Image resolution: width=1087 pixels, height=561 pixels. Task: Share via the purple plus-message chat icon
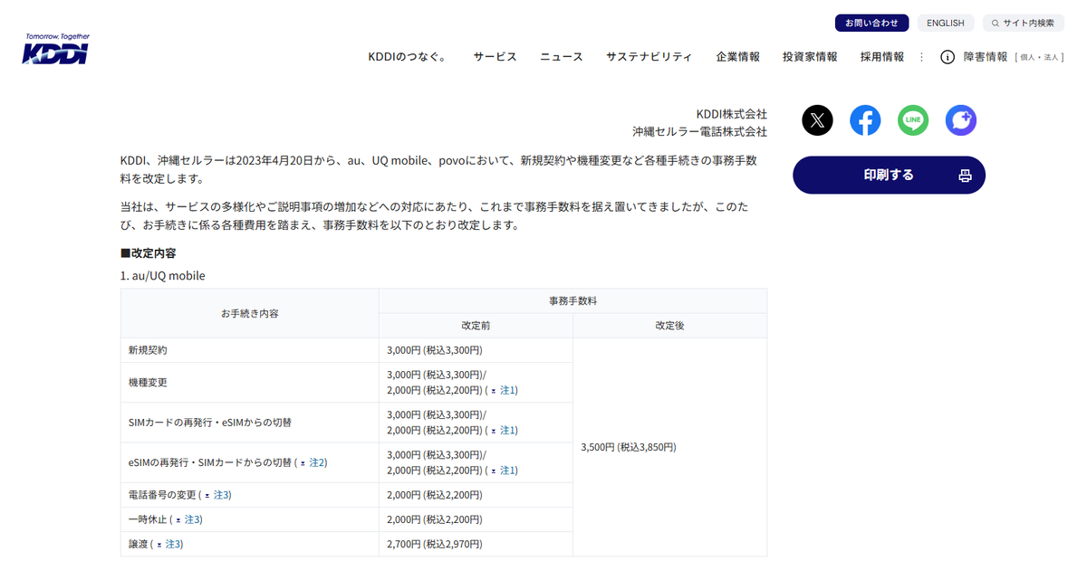tap(961, 120)
